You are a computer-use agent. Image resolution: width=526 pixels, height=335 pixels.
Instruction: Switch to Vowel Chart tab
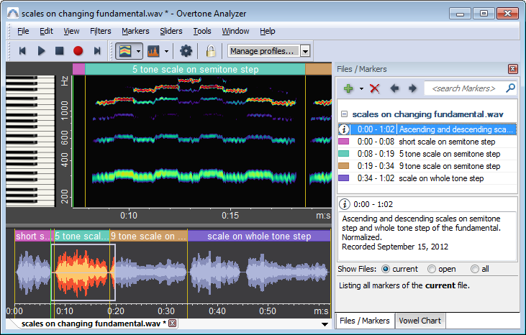[x=420, y=321]
